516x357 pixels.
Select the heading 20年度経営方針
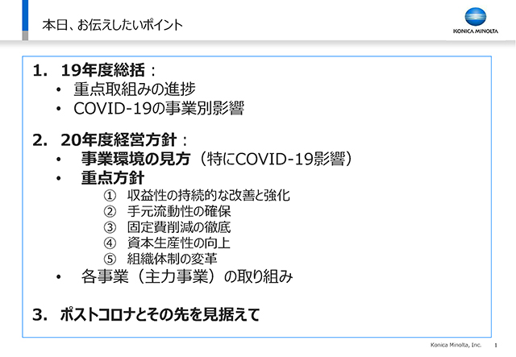tap(119, 140)
